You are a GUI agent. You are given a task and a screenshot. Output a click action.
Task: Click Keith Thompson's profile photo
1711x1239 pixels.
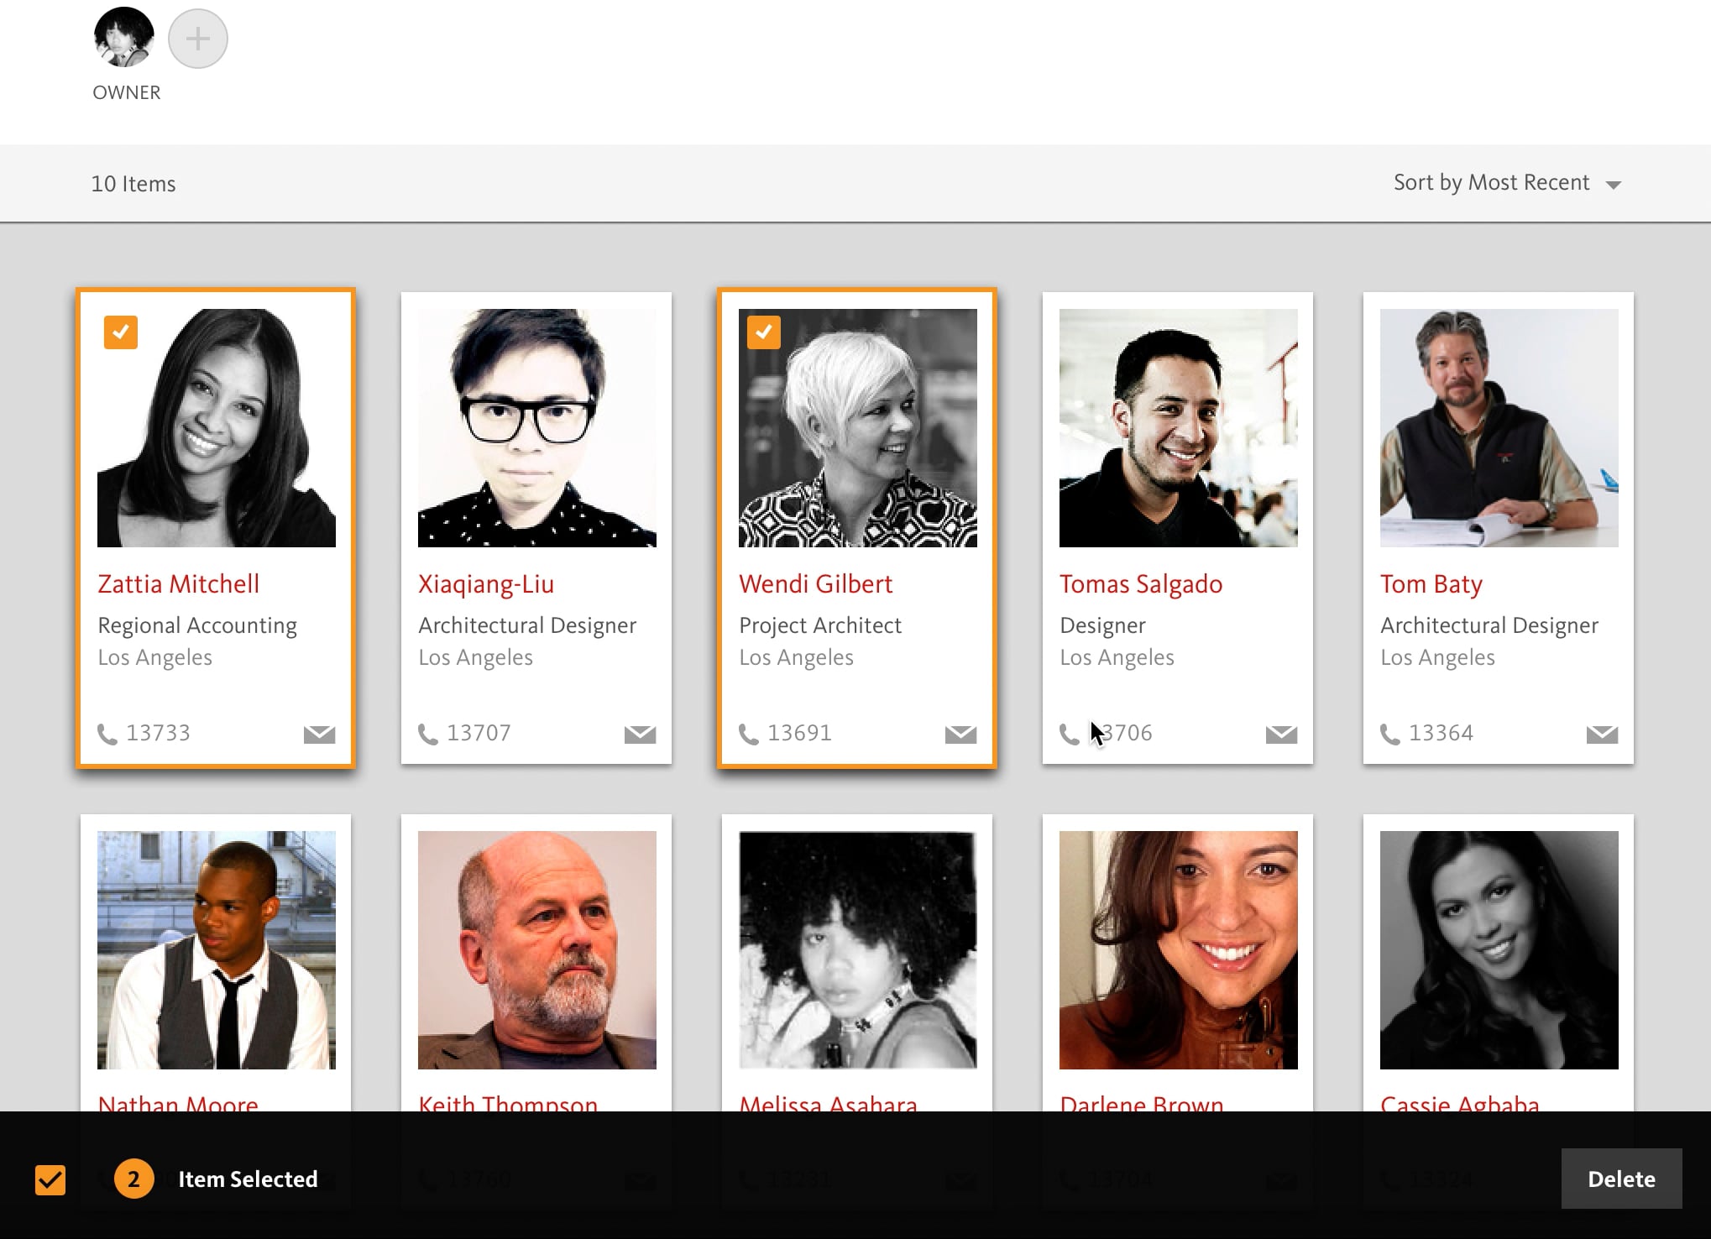pyautogui.click(x=536, y=949)
